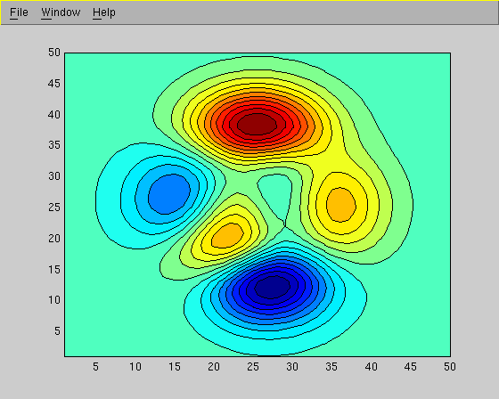The height and width of the screenshot is (399, 499).
Task: Click y-axis tick label 50
Action: 54,53
